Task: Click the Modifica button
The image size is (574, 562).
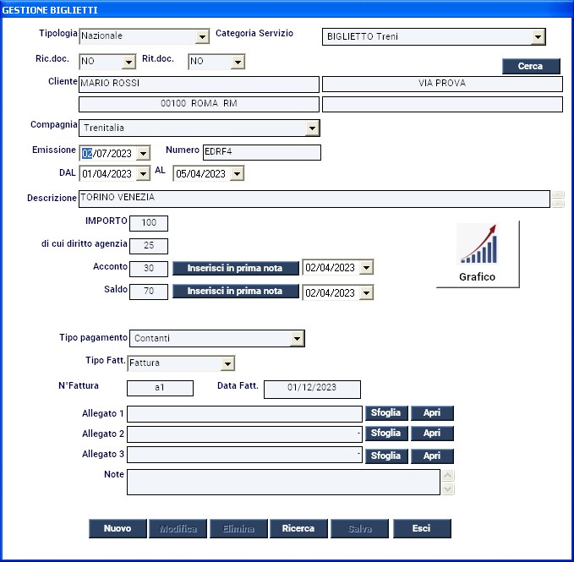Action: 178,528
